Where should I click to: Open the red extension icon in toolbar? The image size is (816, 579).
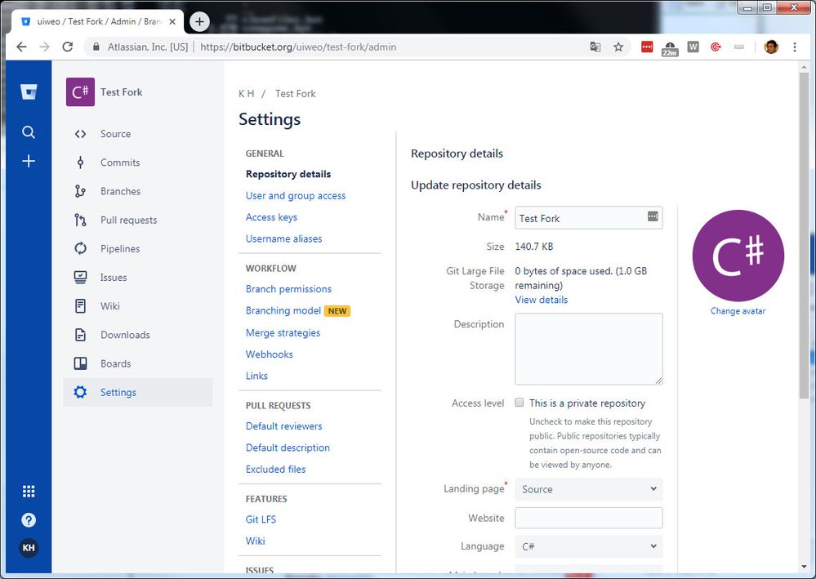pos(647,47)
